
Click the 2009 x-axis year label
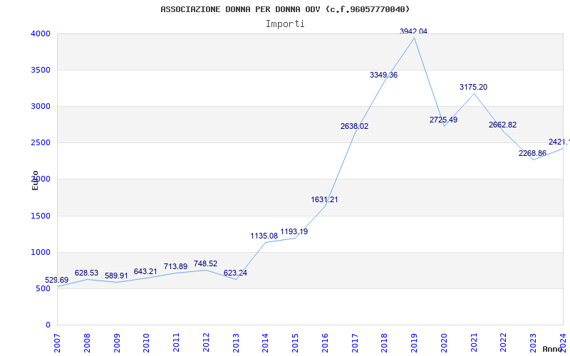117,343
